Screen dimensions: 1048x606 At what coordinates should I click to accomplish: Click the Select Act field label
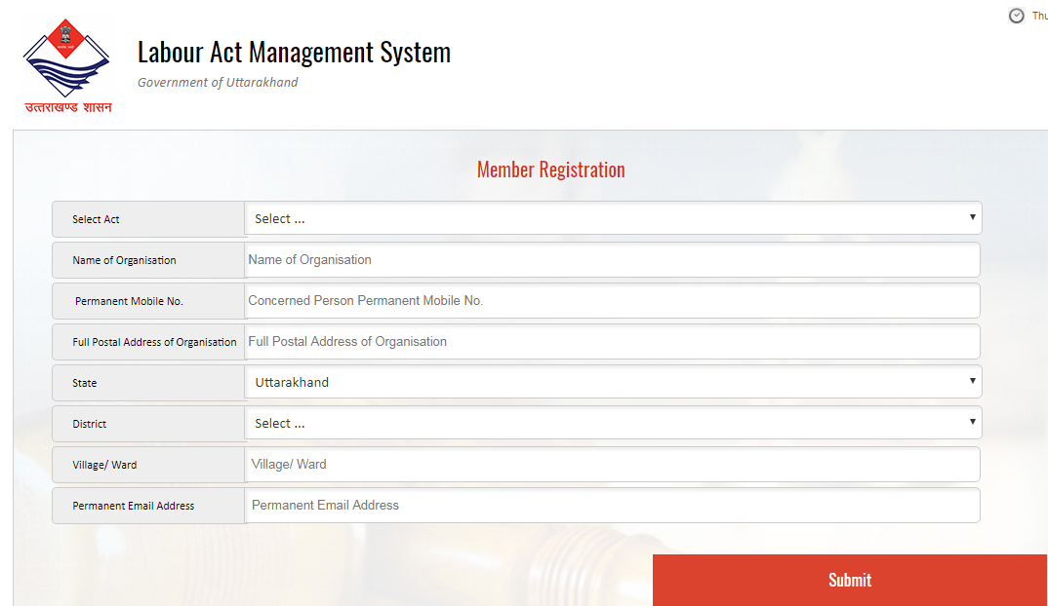[96, 220]
